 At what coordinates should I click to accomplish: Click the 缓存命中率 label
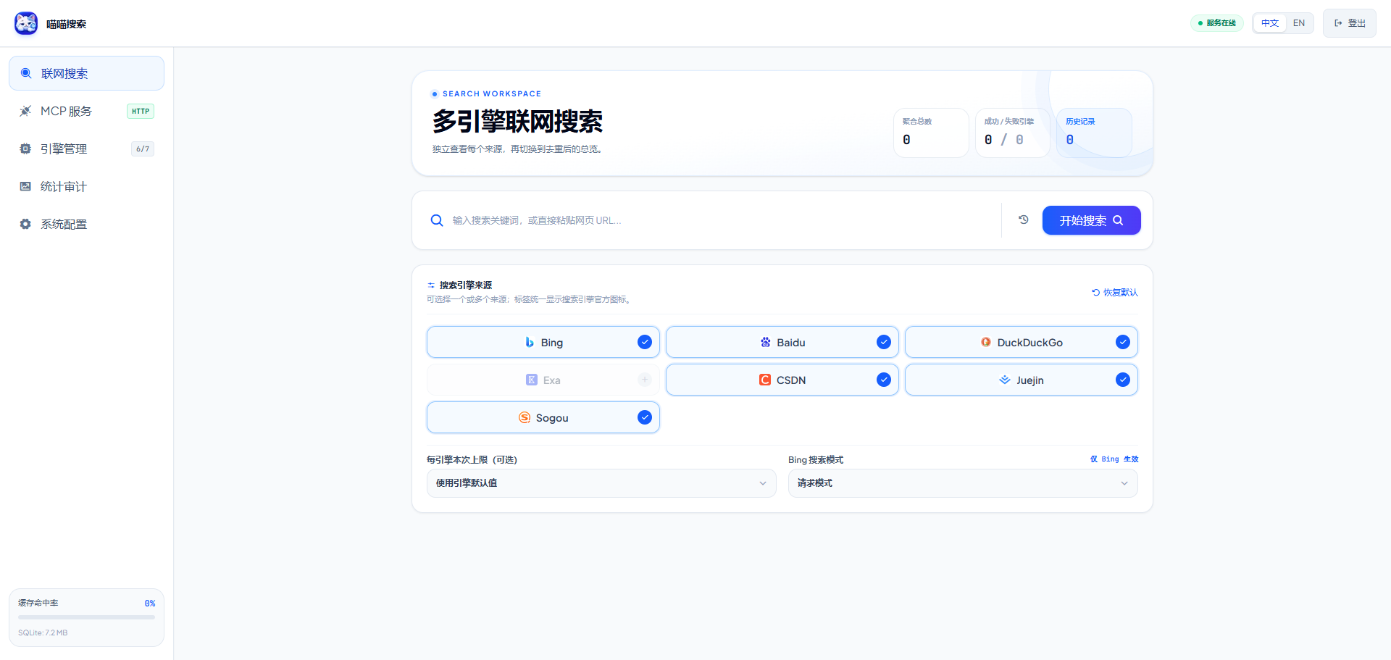click(x=38, y=603)
